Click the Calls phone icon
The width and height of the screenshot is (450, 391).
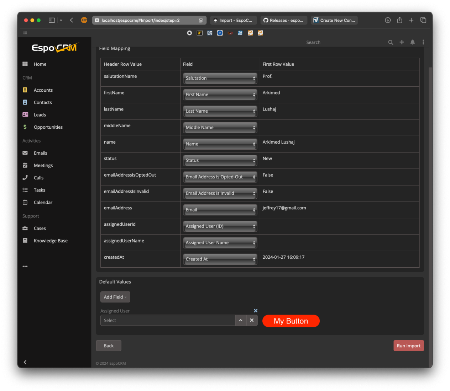(25, 178)
